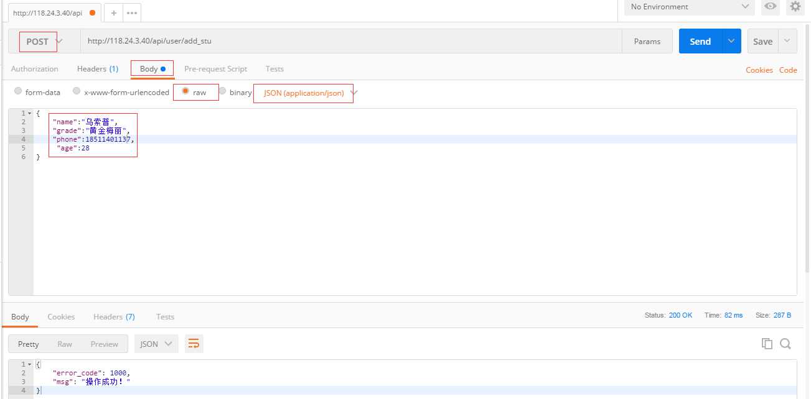Image resolution: width=811 pixels, height=399 pixels.
Task: Click the Params button
Action: [x=647, y=42]
